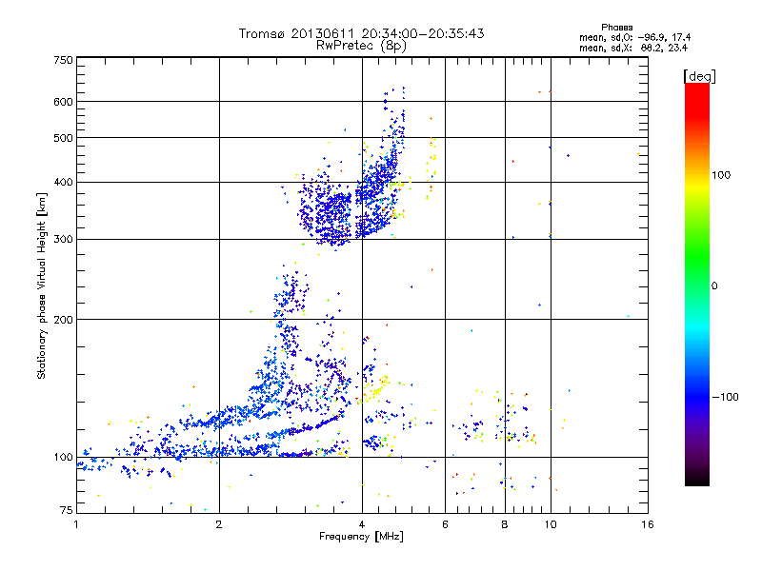The image size is (762, 571).
Task: Click the x-axis '8' tick label
Action: click(505, 524)
